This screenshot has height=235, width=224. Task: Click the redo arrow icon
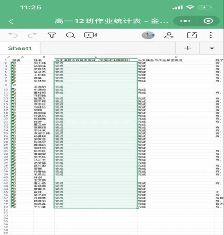32,35
